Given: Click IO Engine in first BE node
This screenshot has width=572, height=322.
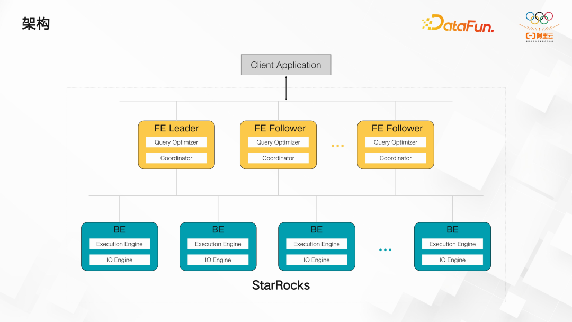Looking at the screenshot, I should click(x=119, y=260).
